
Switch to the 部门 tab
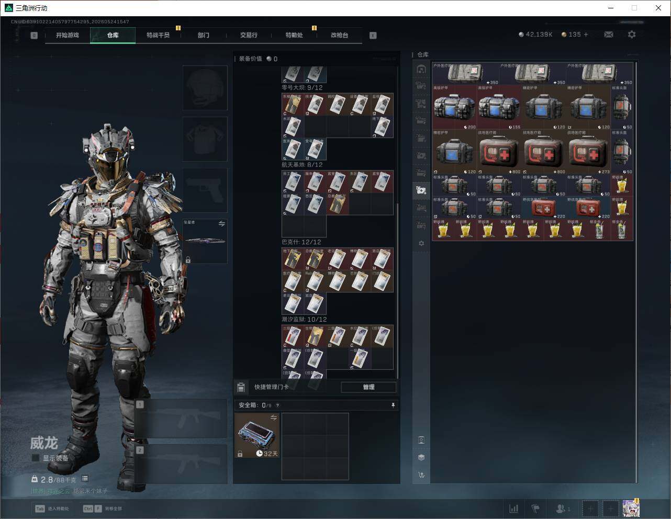(203, 35)
